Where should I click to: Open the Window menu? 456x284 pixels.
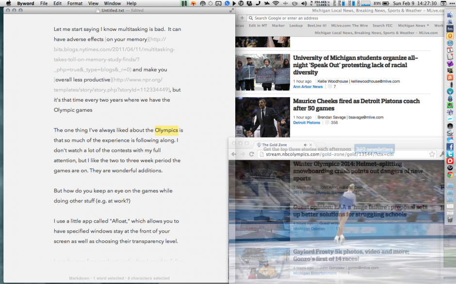pyautogui.click(x=112, y=3)
